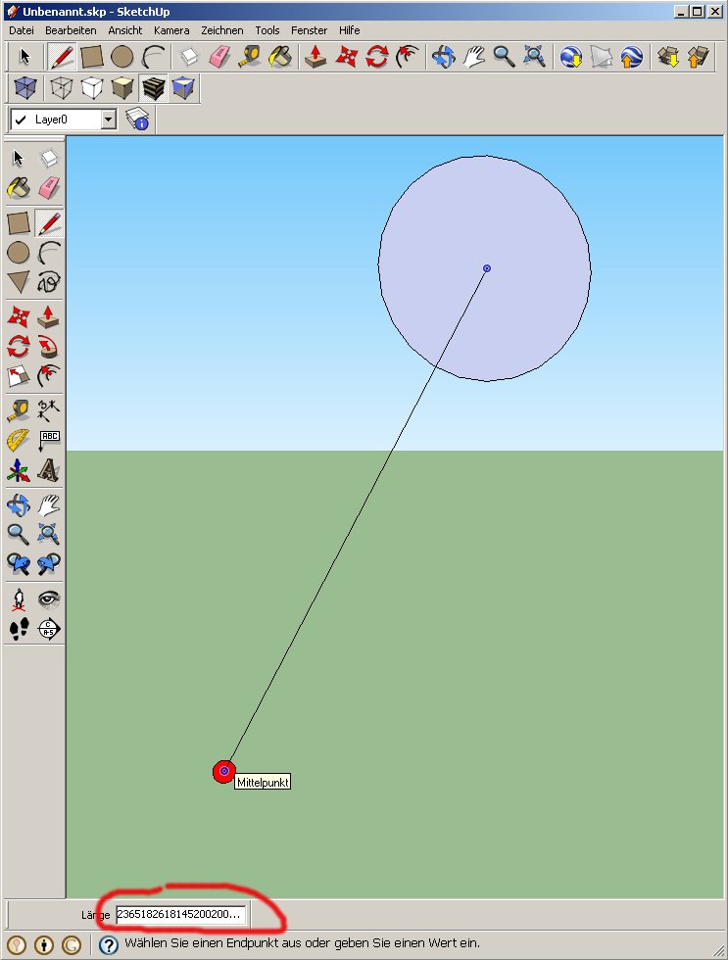Select the Protractor tool
Viewport: 728px width, 960px height.
[18, 441]
